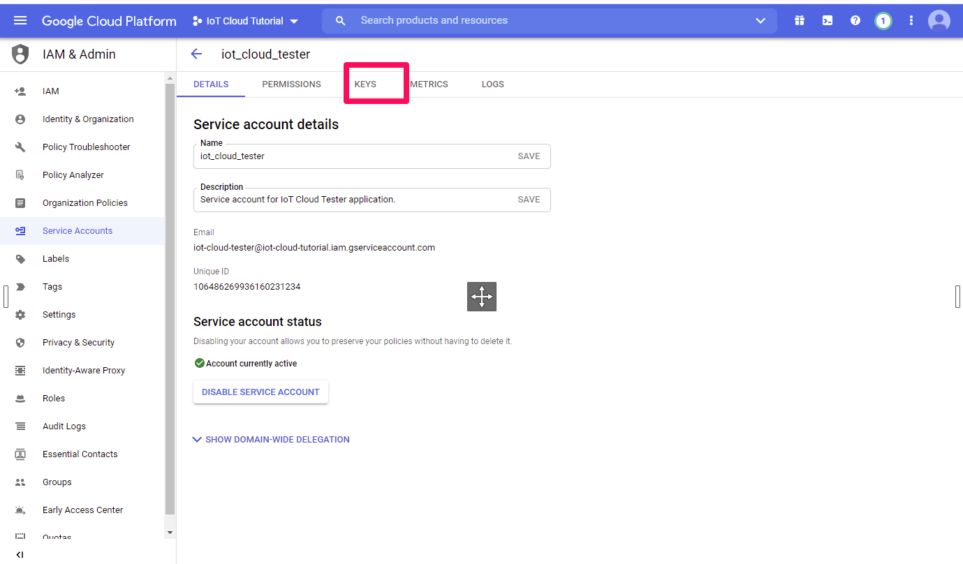Viewport: 963px width, 564px height.
Task: Click the Service account details heading
Action: click(266, 125)
